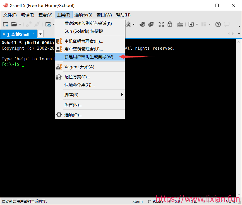
Task: Open the 查看(V) menu
Action: [45, 15]
